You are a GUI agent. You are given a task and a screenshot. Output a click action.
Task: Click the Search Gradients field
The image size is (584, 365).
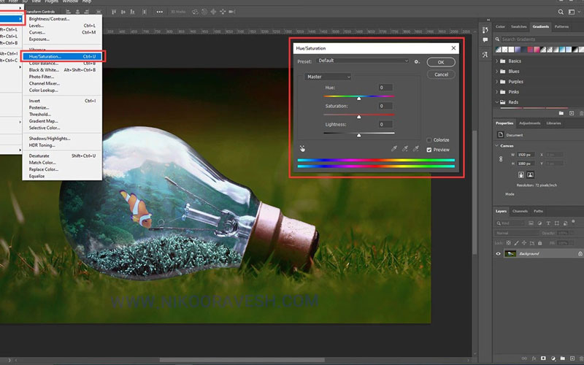[542, 39]
